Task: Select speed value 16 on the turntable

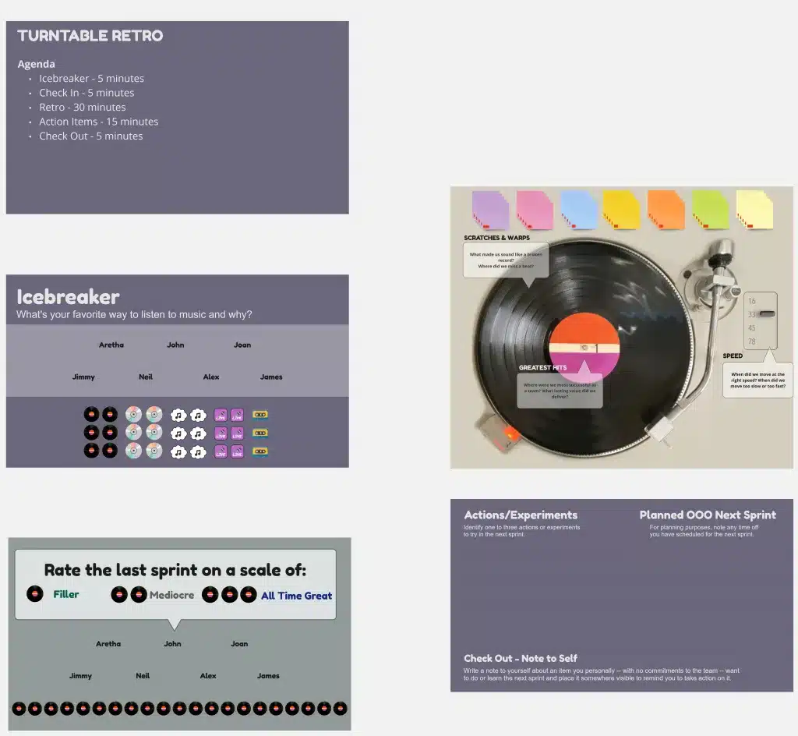Action: tap(752, 301)
